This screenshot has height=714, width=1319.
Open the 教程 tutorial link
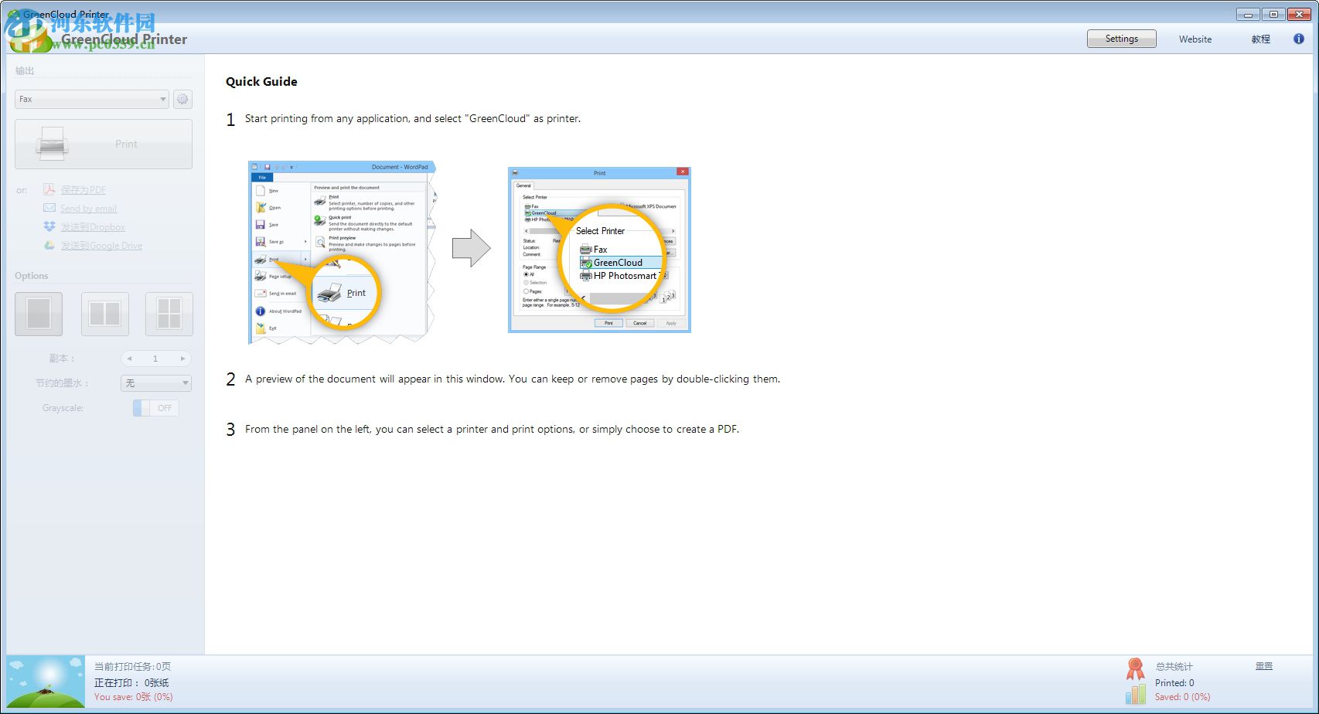(1261, 39)
